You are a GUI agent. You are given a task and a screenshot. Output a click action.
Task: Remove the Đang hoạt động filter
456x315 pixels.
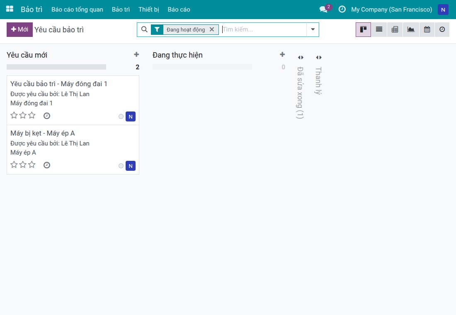tap(212, 29)
